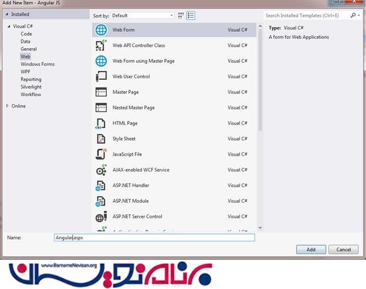Select the Master Page template icon
Viewport: 366px width, 289px height.
click(101, 92)
